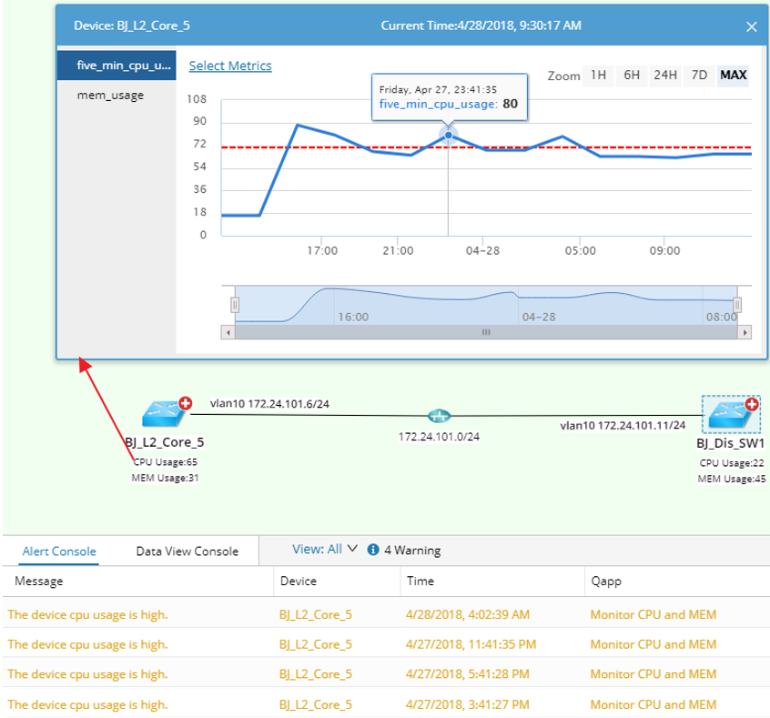This screenshot has height=718, width=770.
Task: Click the info icon beside 4 Warning
Action: click(373, 550)
